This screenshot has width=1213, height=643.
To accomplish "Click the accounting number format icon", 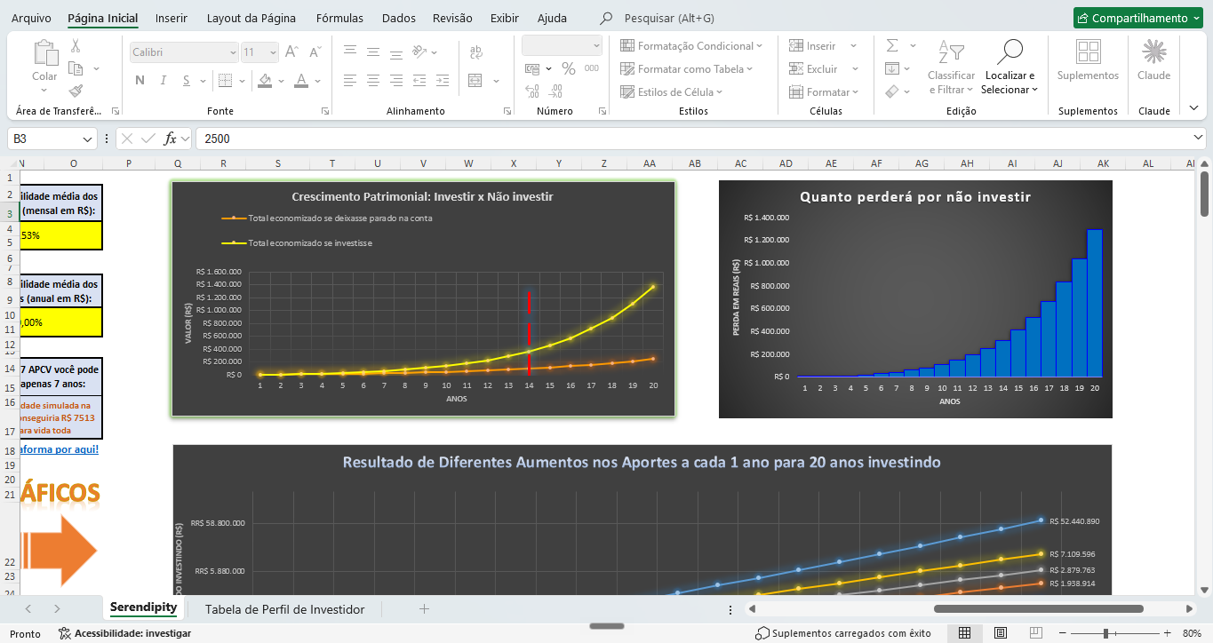I will tap(532, 68).
